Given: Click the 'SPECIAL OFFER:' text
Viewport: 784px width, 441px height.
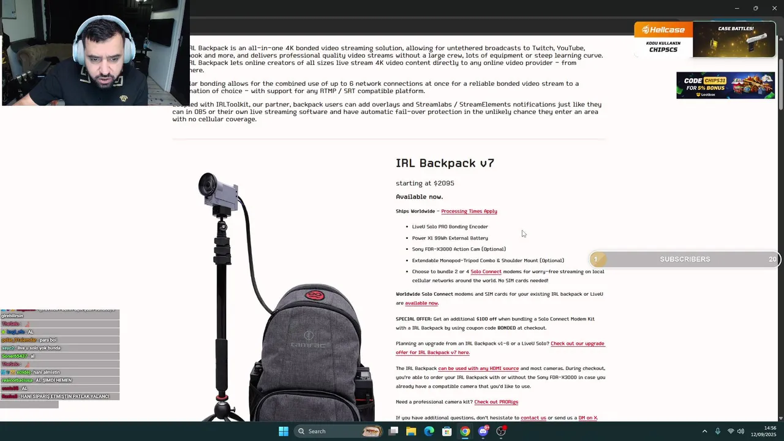Looking at the screenshot, I should click(413, 319).
